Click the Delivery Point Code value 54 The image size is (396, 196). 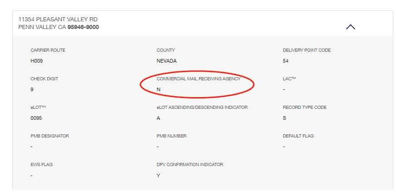[286, 61]
